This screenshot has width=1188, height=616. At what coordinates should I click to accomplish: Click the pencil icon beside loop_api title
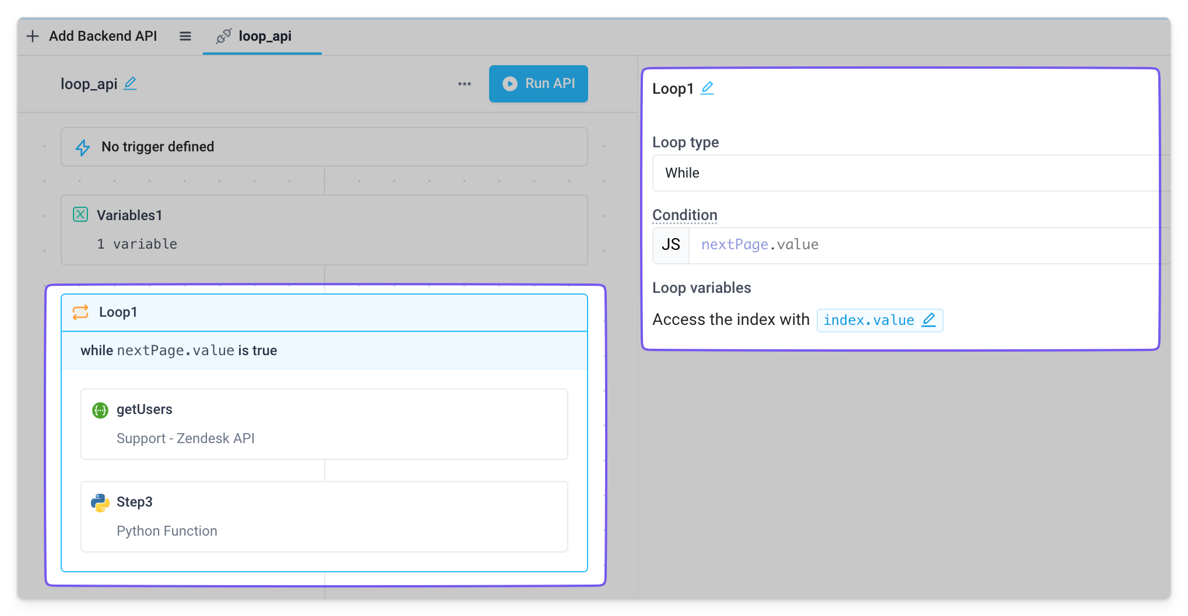tap(131, 84)
